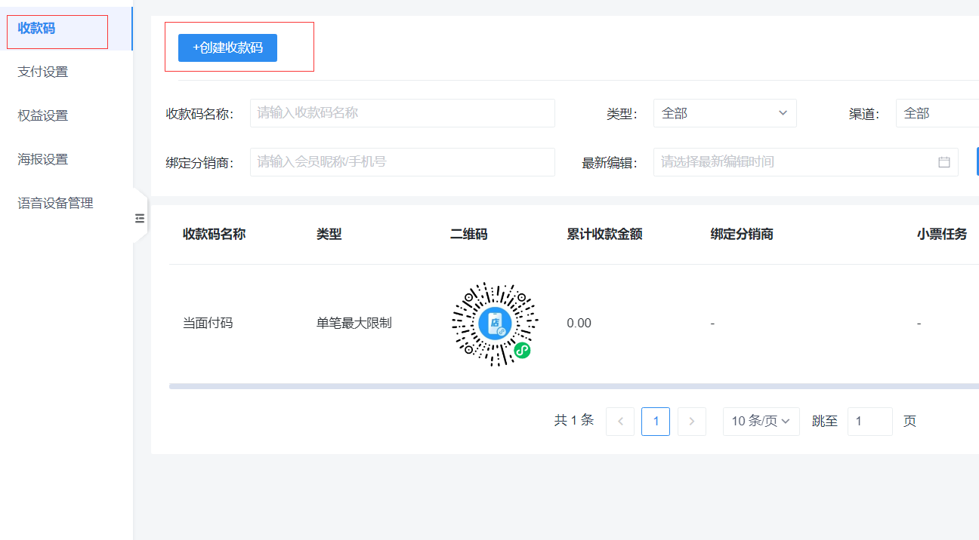979x540 pixels.
Task: Click the 类型 column header
Action: 329,235
